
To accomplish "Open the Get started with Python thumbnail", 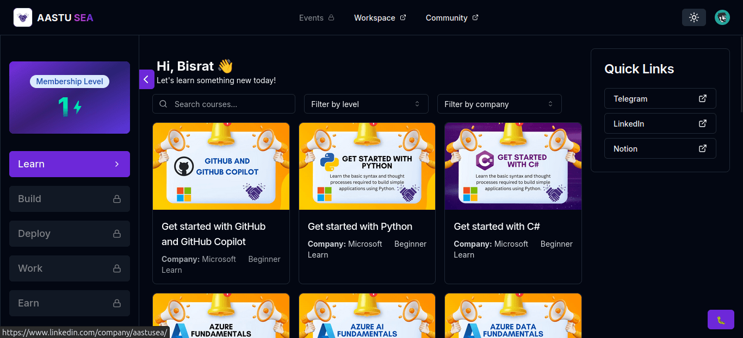I will 367,166.
